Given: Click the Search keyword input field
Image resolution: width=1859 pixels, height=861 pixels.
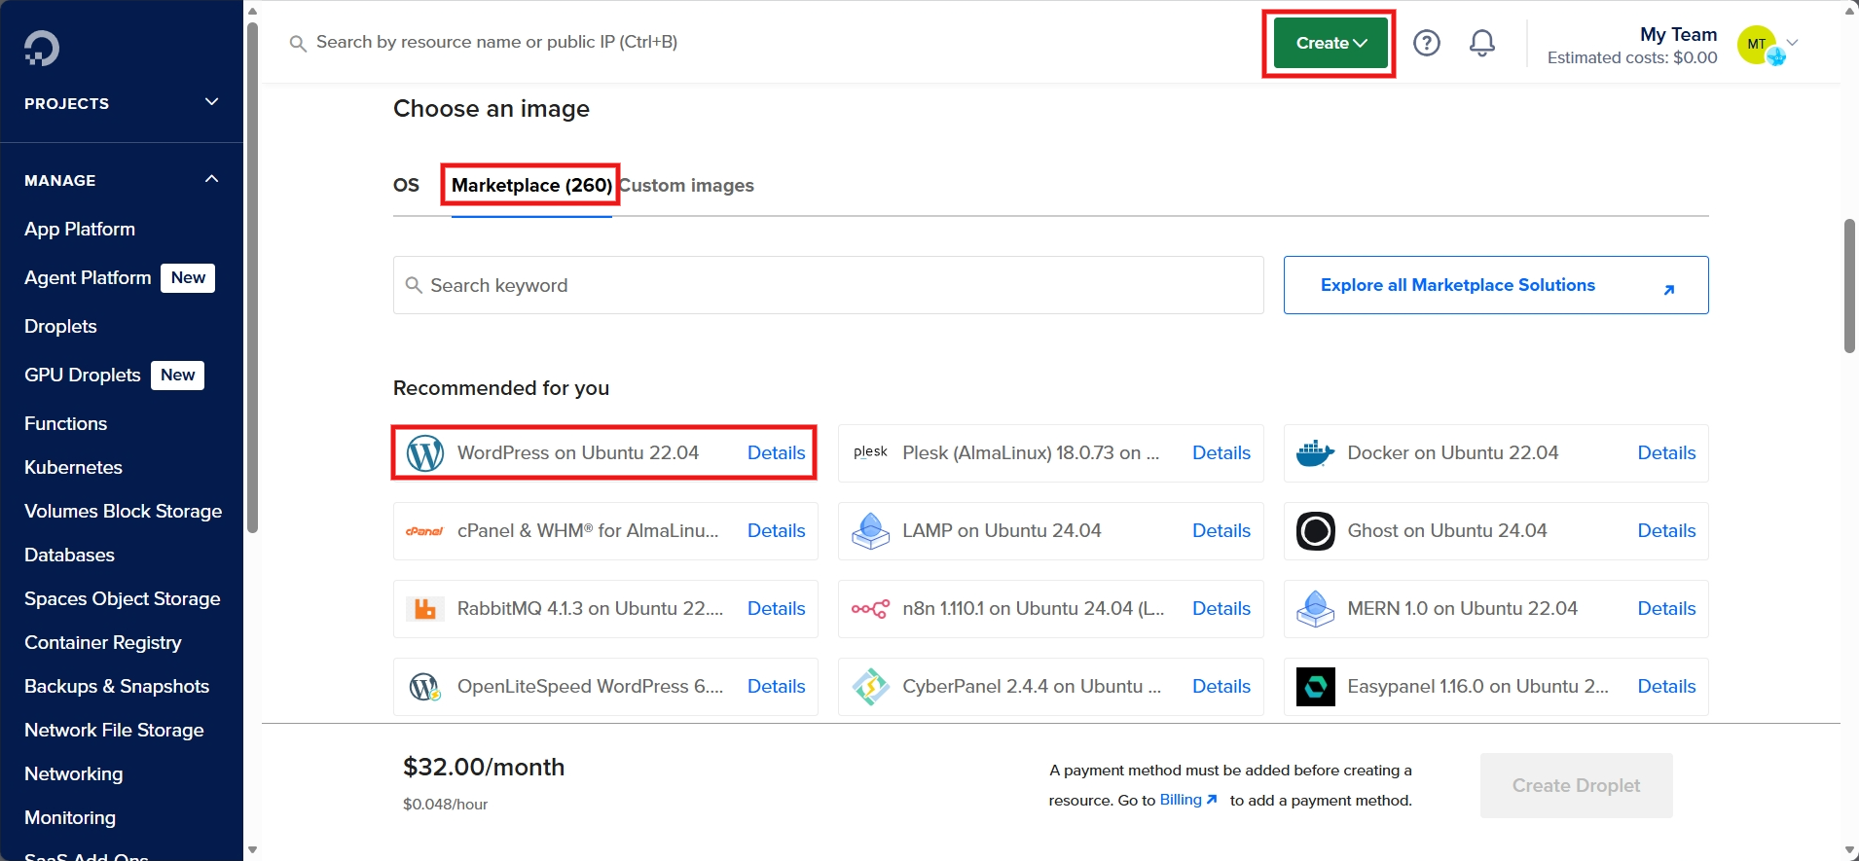Looking at the screenshot, I should [827, 285].
